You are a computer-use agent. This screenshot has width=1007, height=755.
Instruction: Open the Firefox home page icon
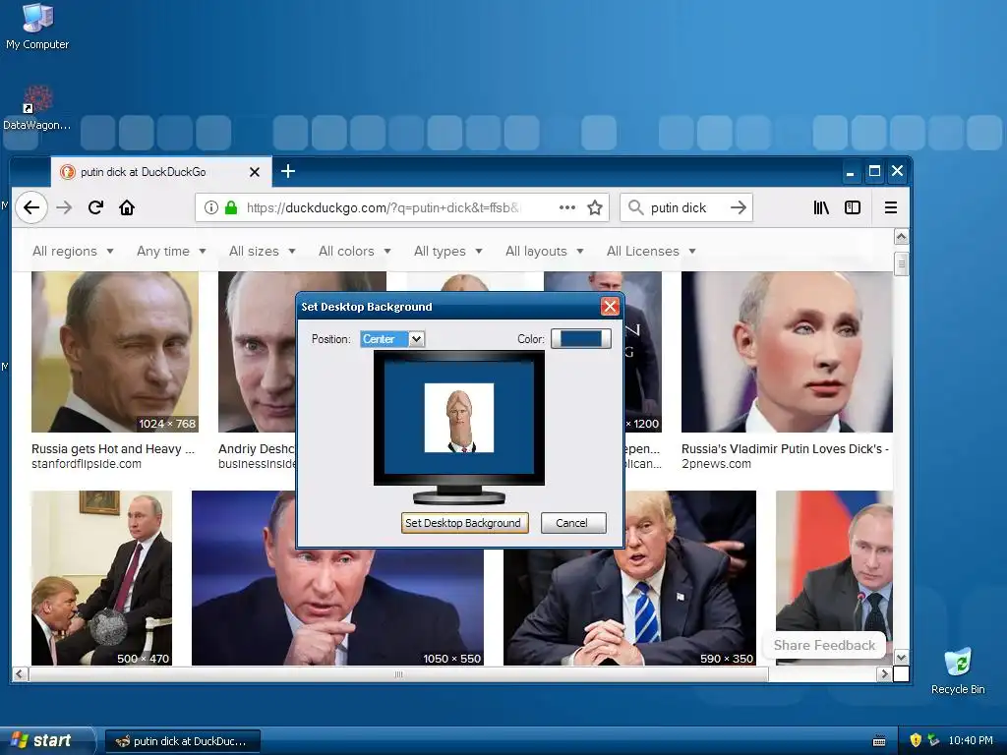point(127,207)
